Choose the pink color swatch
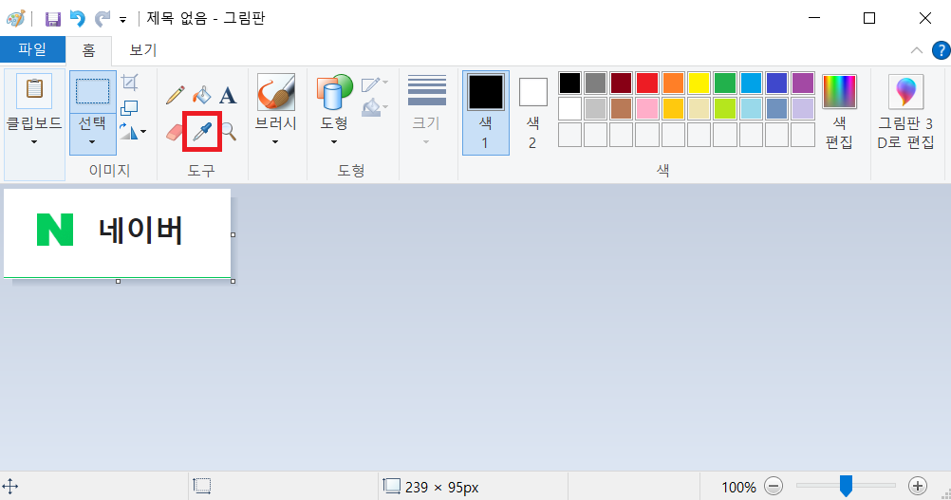The width and height of the screenshot is (951, 500). [647, 108]
